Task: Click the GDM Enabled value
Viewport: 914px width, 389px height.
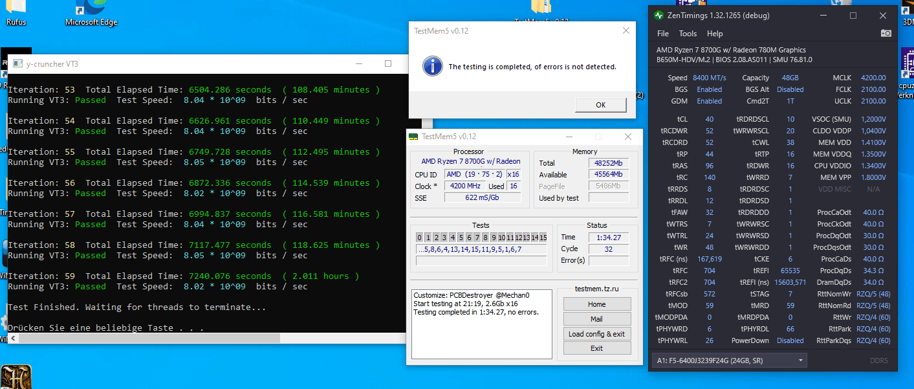Action: 710,101
